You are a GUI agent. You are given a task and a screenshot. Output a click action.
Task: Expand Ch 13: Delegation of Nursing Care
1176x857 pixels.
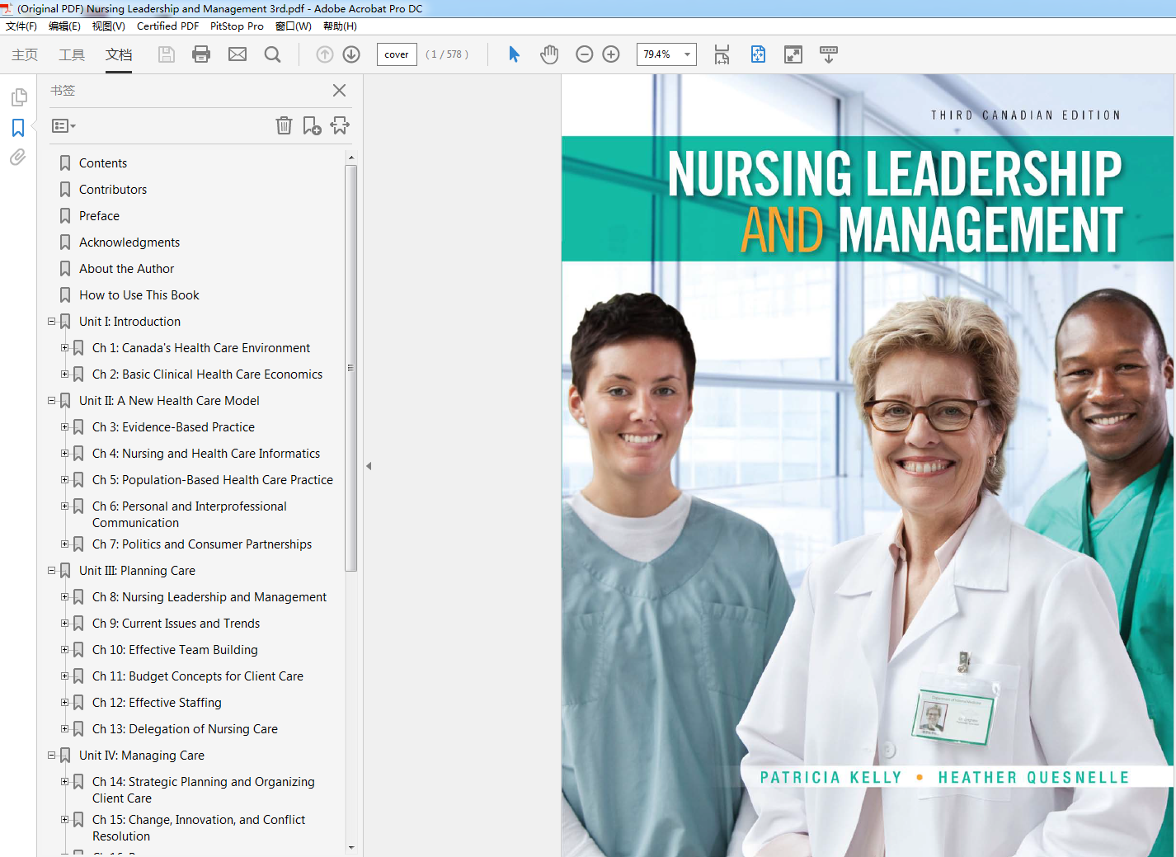click(x=65, y=729)
